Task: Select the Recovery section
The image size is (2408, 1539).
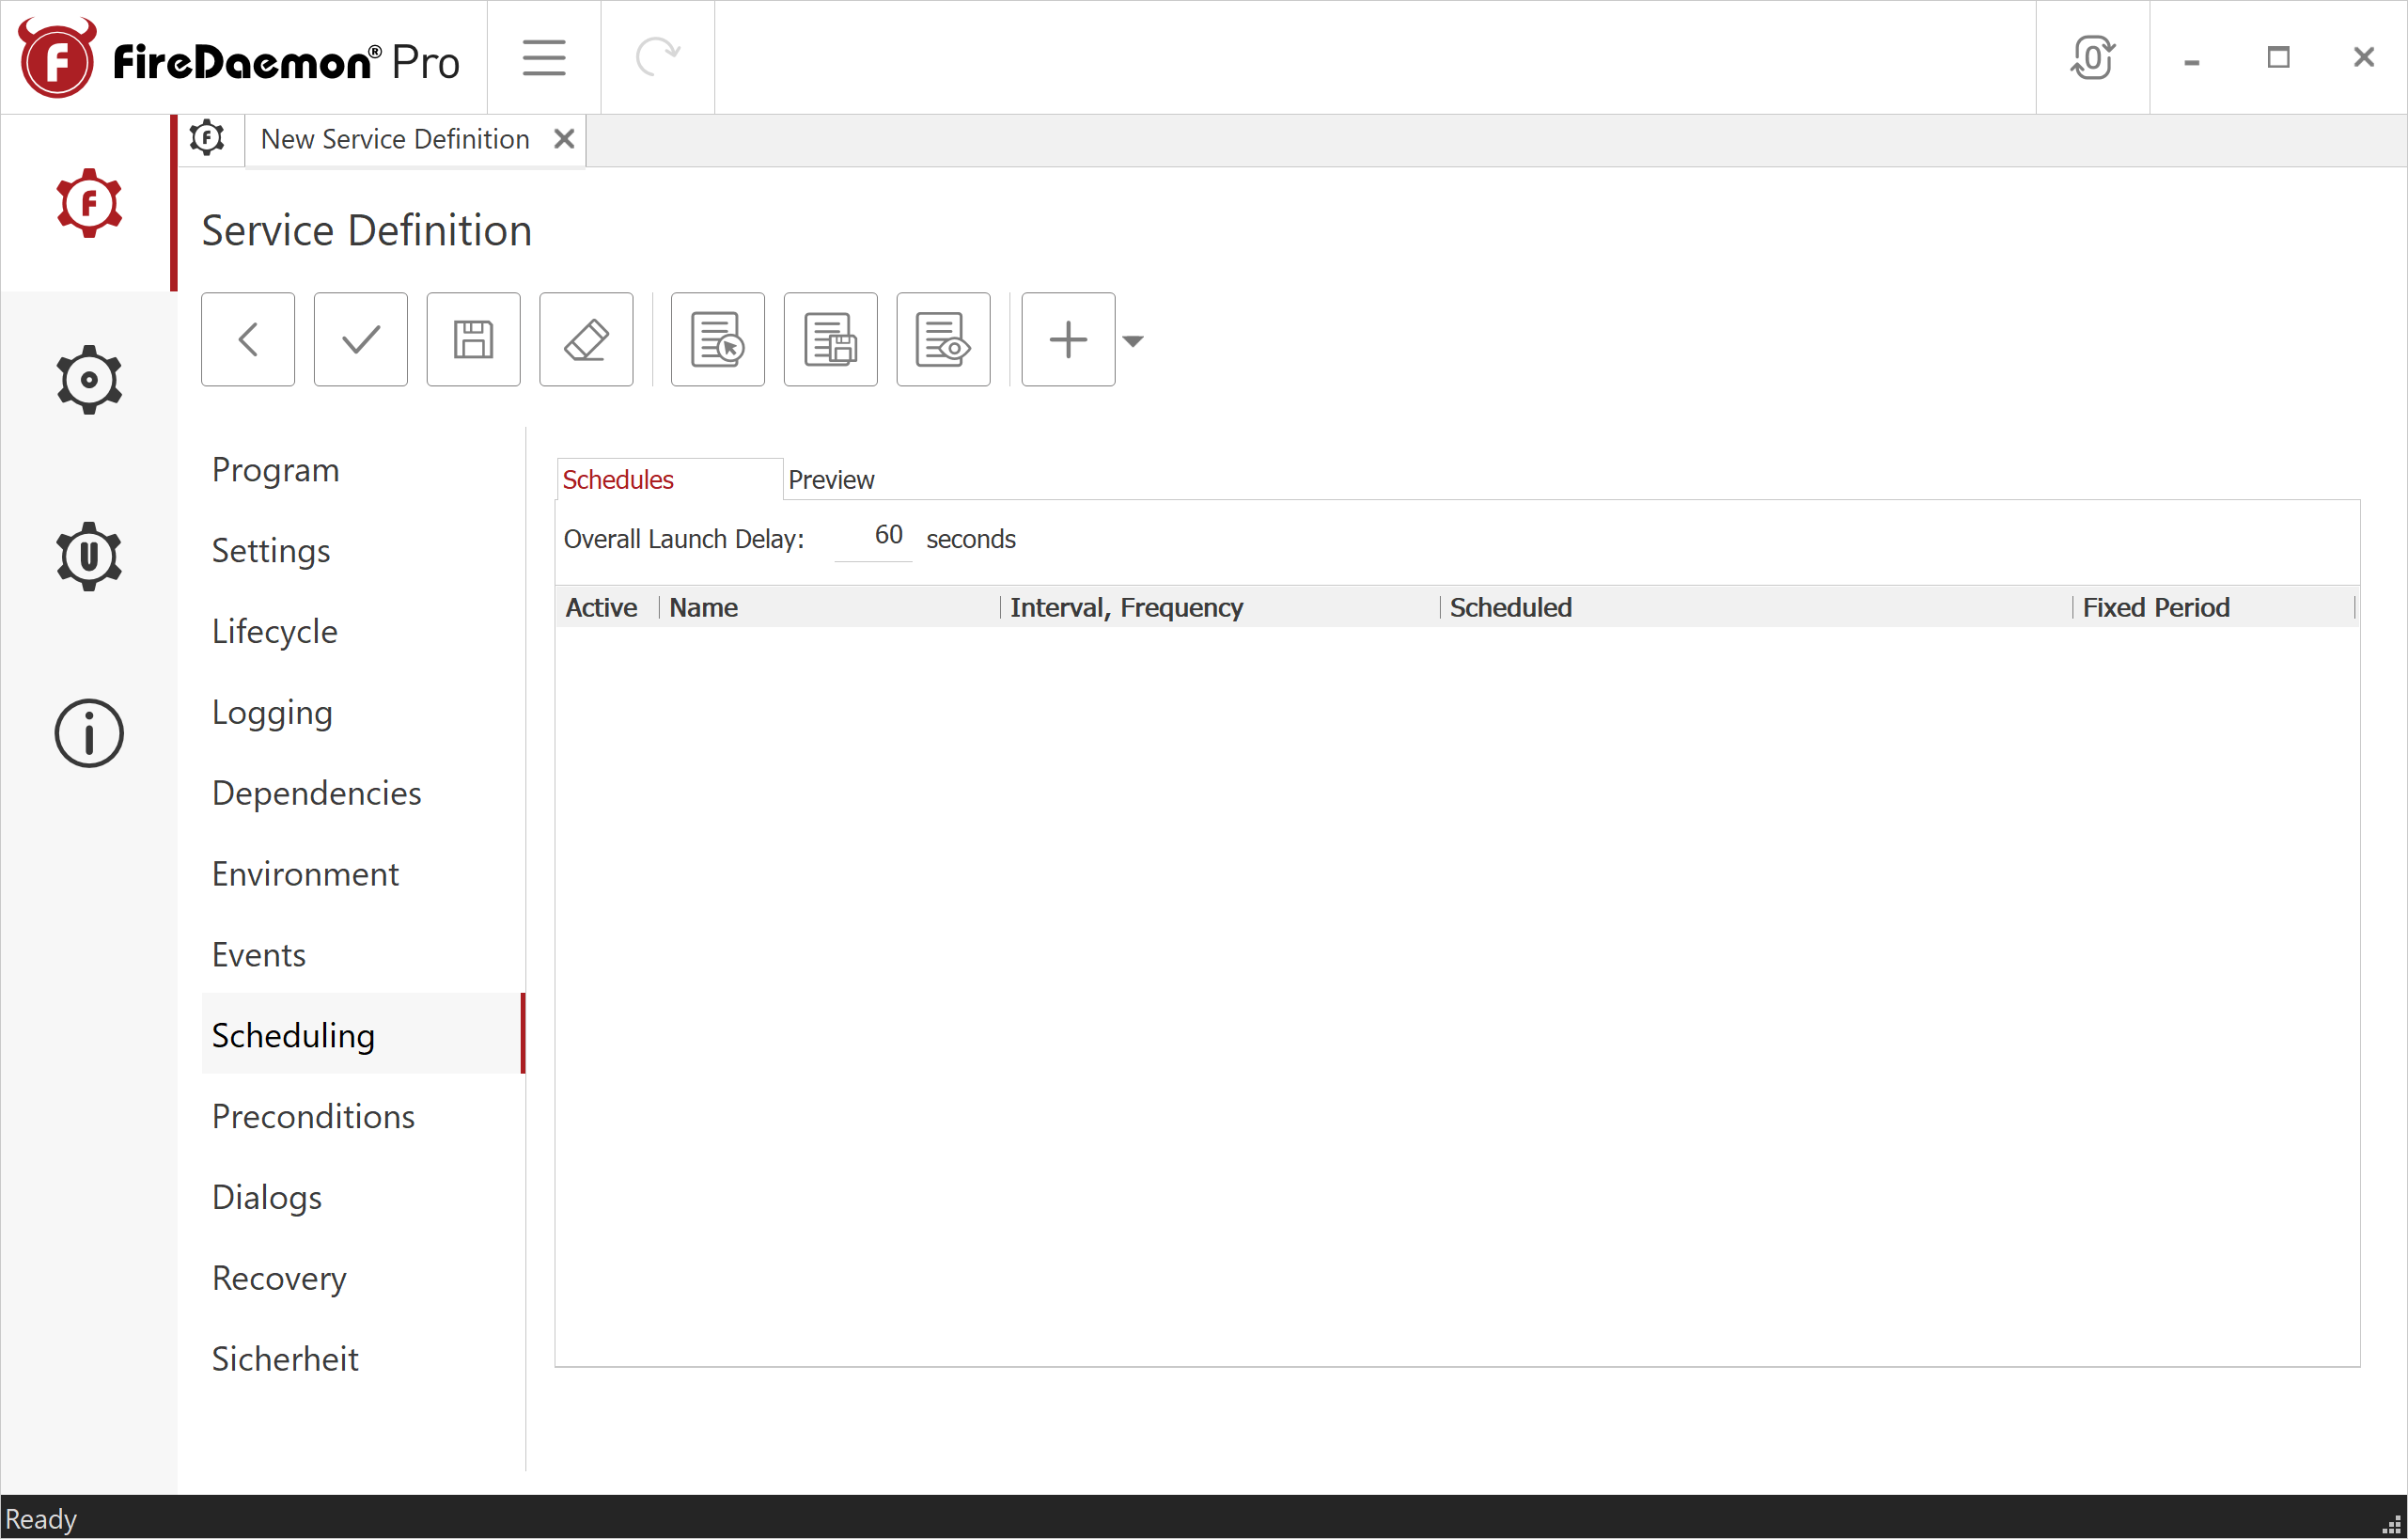Action: (x=278, y=1277)
